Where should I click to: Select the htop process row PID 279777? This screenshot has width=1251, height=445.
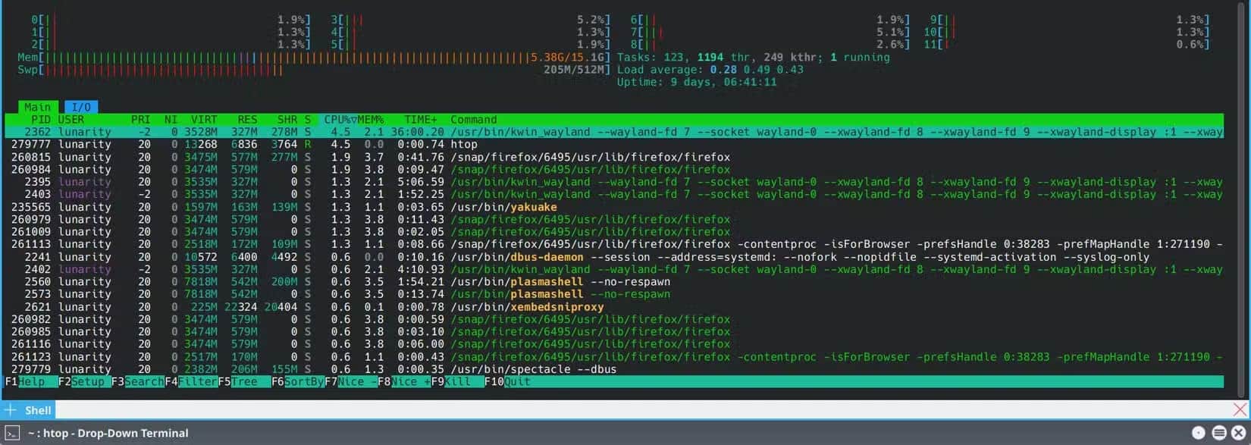[x=614, y=144]
